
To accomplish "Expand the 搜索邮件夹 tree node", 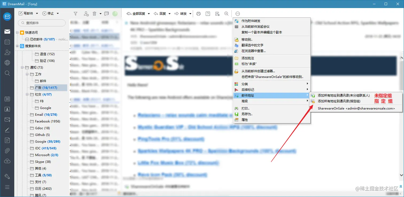I will click(17, 46).
